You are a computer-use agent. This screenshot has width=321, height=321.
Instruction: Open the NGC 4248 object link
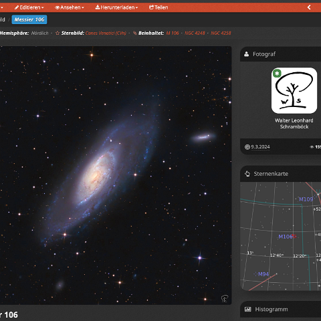click(x=195, y=33)
